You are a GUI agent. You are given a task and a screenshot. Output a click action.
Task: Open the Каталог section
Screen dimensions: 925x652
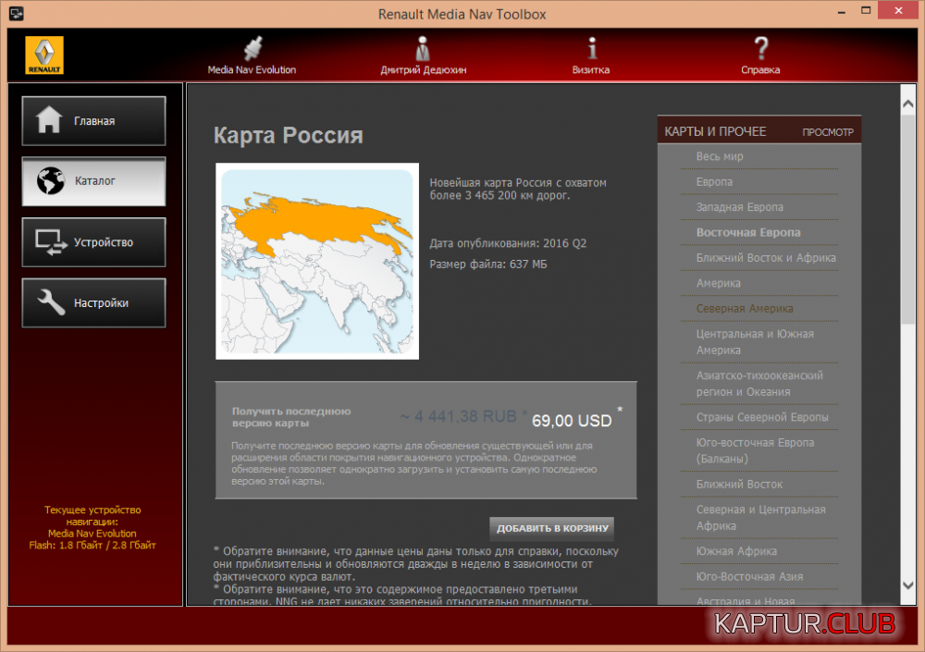pos(93,181)
